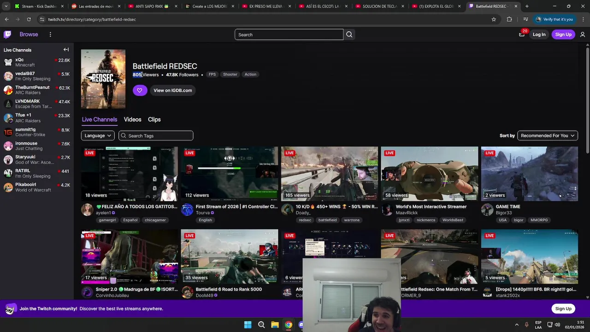The height and width of the screenshot is (332, 590).
Task: Collapse the Live Channels sidebar
Action: [x=66, y=50]
